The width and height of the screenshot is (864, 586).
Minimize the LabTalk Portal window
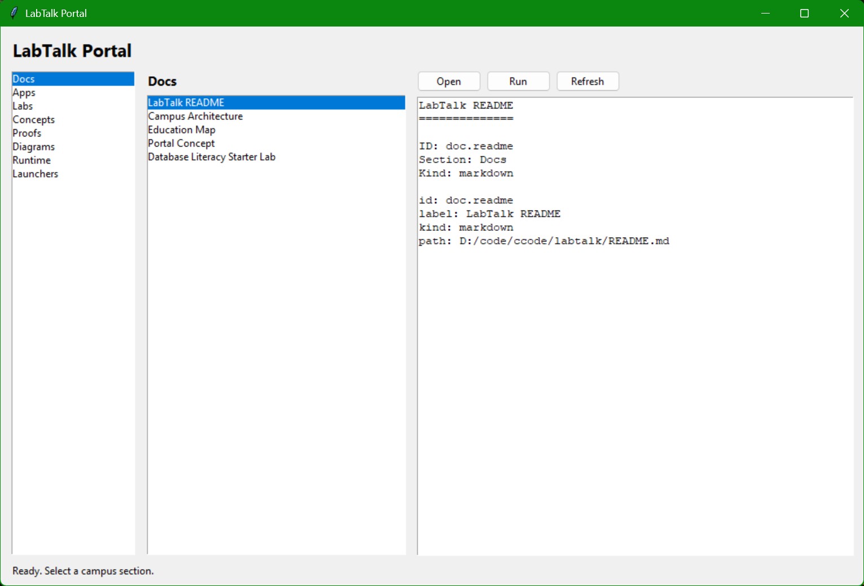coord(766,13)
